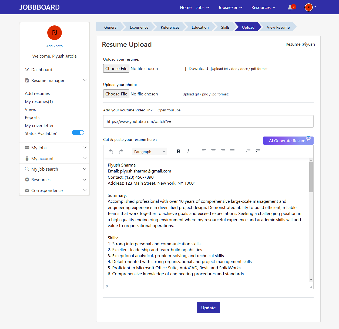
Task: Open the notification bell
Action: coord(290,7)
